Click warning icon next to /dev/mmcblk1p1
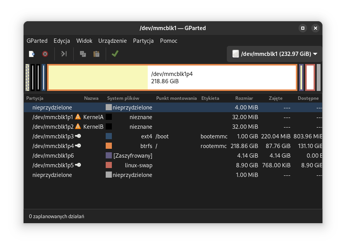346x249 pixels. 78,117
